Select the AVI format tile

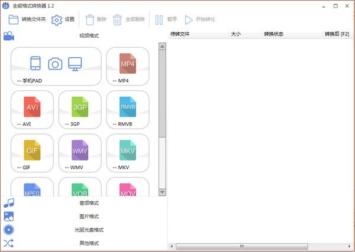click(x=32, y=110)
